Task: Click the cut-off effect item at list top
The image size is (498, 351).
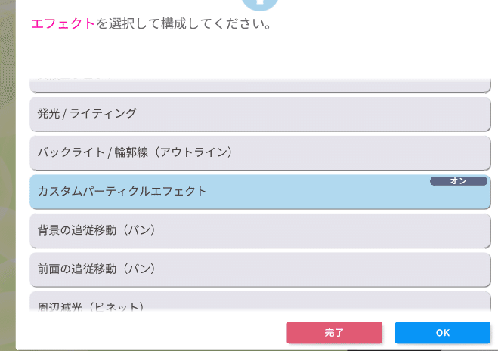Action: (260, 85)
